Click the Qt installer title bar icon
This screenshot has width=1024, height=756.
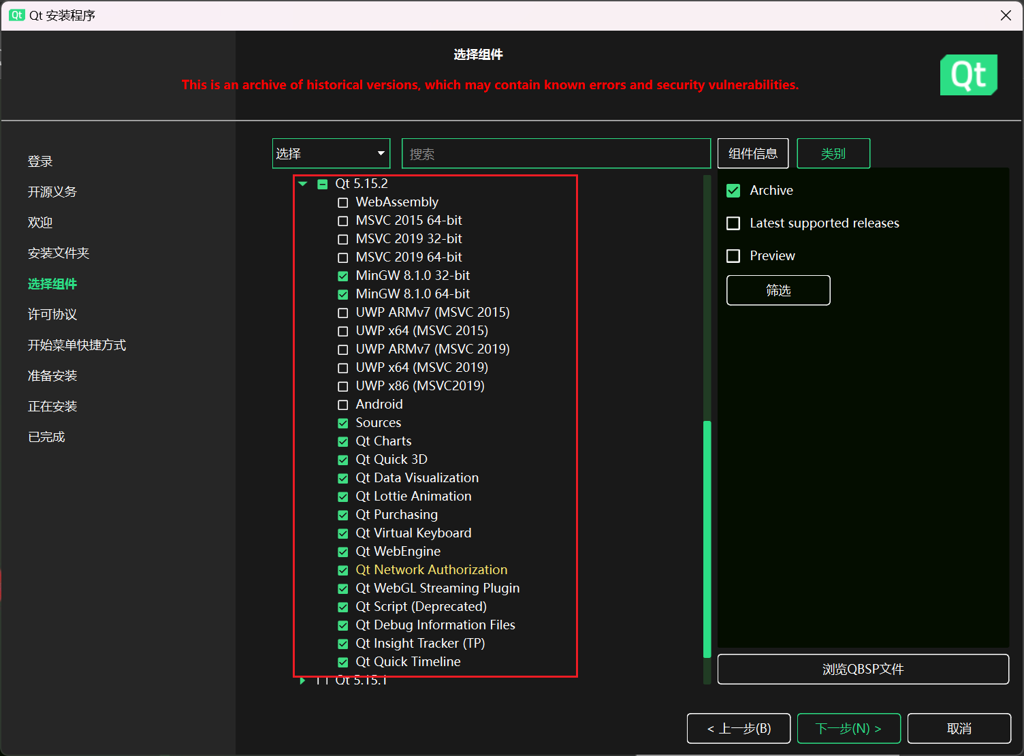17,15
